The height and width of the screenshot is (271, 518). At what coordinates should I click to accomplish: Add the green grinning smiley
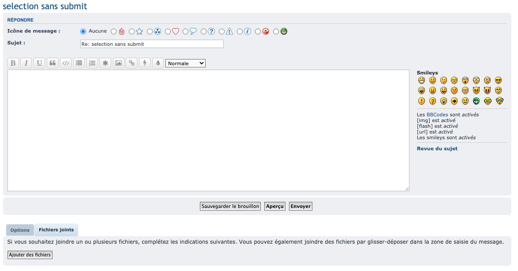click(477, 101)
